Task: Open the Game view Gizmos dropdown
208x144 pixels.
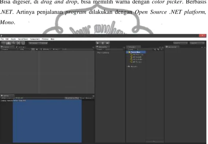Action: click(89, 98)
